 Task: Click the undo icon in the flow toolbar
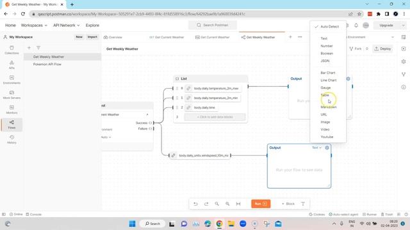tap(195, 204)
